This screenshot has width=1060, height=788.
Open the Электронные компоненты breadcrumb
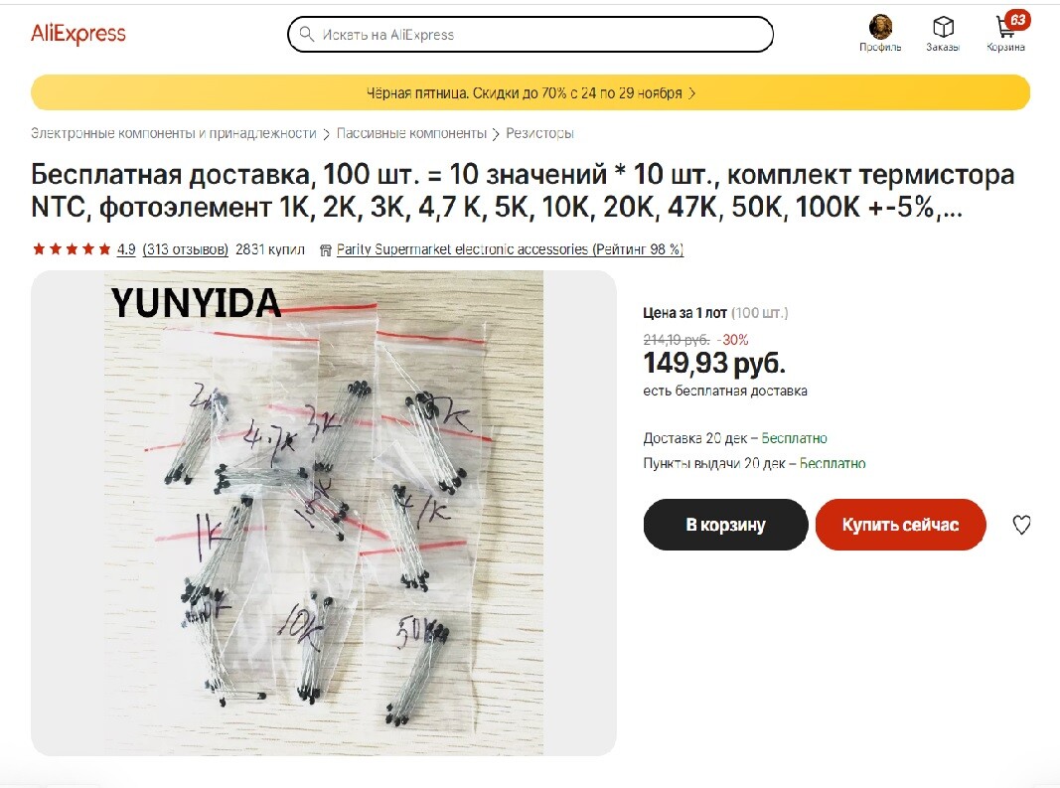tap(174, 133)
